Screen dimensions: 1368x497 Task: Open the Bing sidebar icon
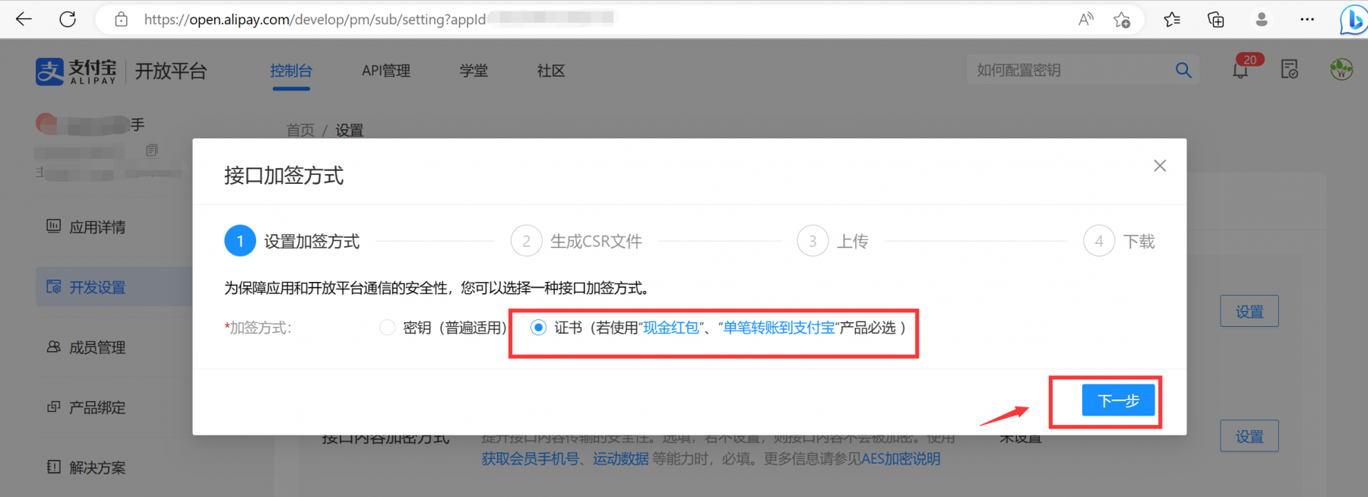coord(1354,19)
